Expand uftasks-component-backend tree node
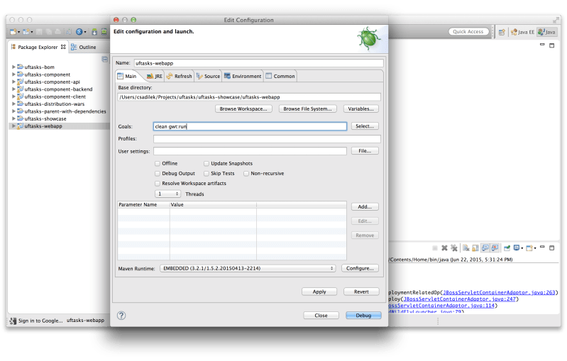This screenshot has width=567, height=361. [x=13, y=89]
